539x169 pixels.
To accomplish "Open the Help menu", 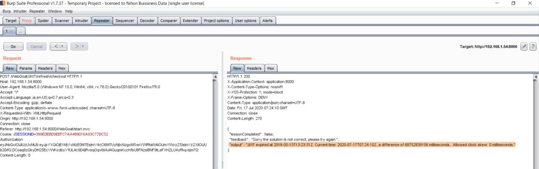I will click(x=69, y=11).
